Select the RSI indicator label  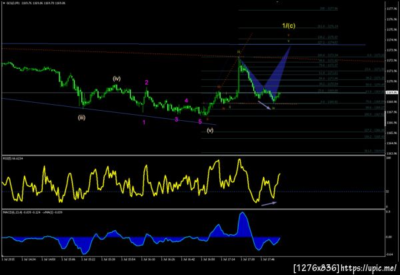[x=13, y=159]
